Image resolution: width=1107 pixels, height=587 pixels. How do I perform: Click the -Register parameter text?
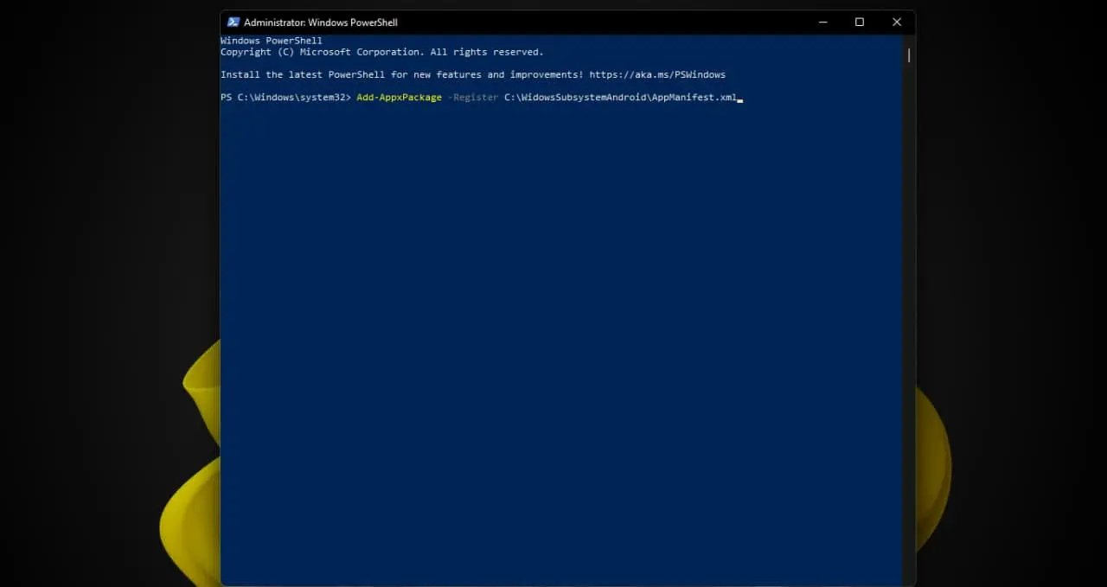tap(473, 98)
